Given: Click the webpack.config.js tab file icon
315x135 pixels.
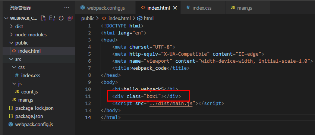Looking at the screenshot, I should (x=82, y=8).
